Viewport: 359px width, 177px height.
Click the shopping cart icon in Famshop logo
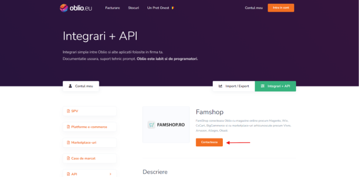point(151,125)
